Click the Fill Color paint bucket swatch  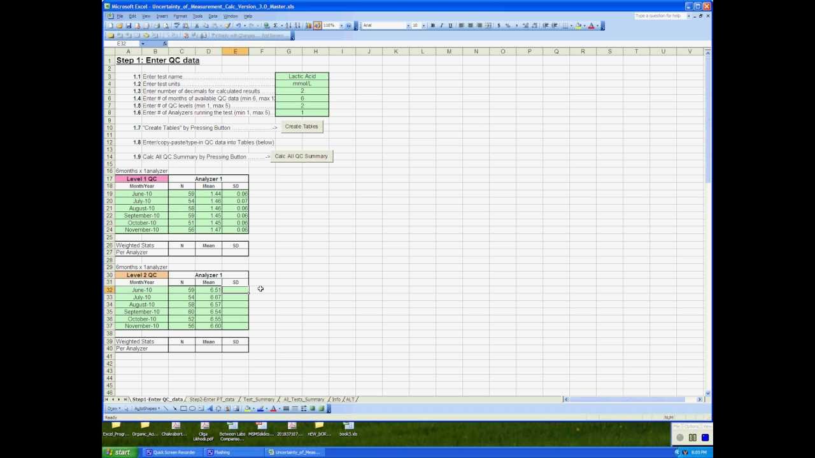coord(578,25)
